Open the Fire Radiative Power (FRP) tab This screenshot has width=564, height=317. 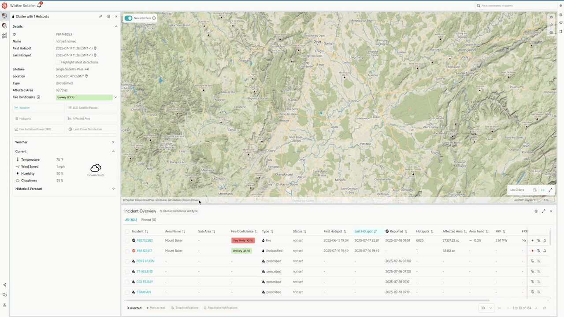point(38,129)
